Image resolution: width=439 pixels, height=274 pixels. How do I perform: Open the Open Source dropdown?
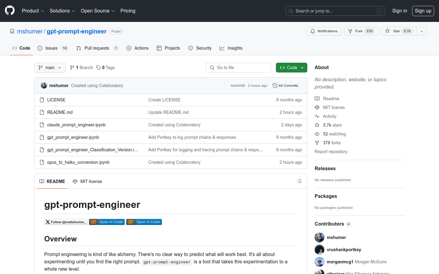[x=98, y=11]
